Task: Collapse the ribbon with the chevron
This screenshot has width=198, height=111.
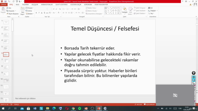Action: pyautogui.click(x=196, y=16)
